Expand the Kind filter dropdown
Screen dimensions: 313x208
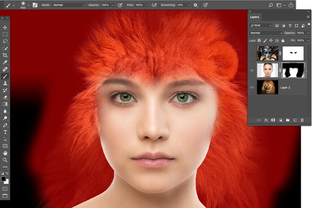(261, 25)
